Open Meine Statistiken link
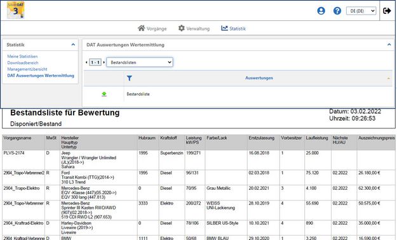Image resolution: width=397 pixels, height=240 pixels. (x=22, y=57)
